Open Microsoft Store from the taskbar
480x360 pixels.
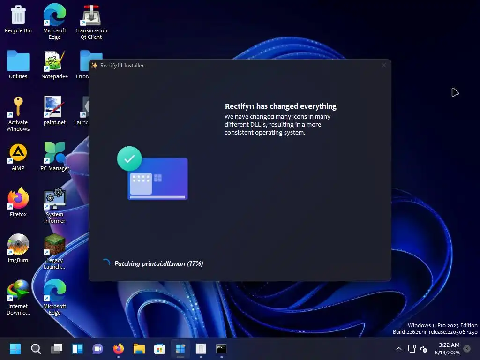pos(159,348)
